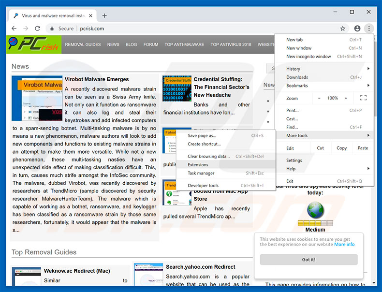Click Search.yahoo.com Redirect thumbnail
This screenshot has height=292, width=382.
tap(148, 274)
